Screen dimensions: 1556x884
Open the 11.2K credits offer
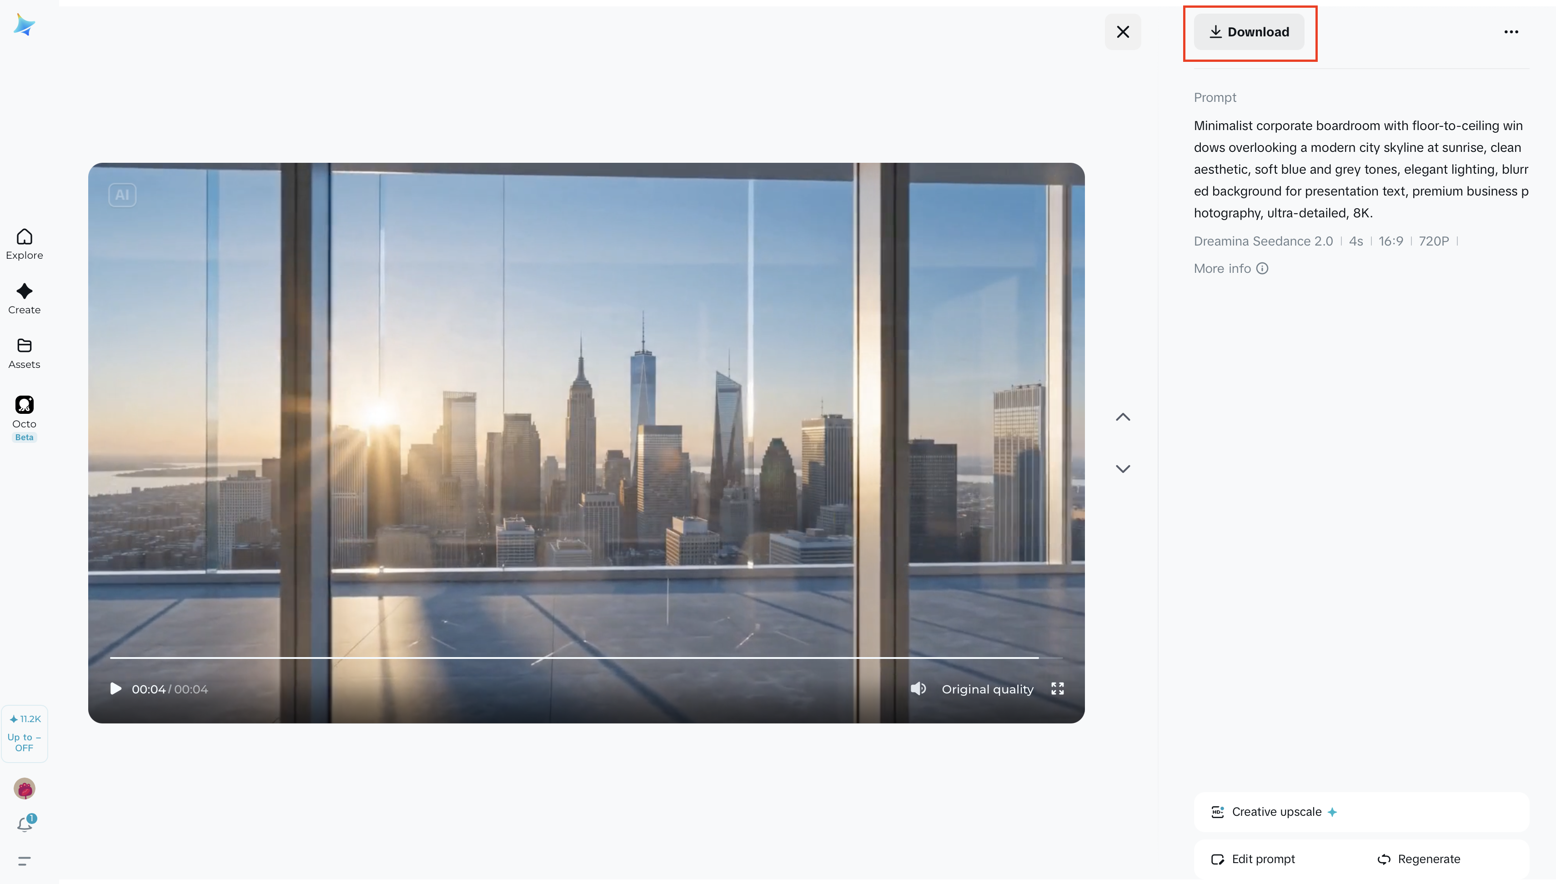tap(24, 733)
